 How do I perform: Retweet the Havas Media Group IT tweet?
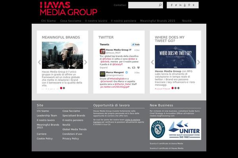pyautogui.click(x=134, y=68)
